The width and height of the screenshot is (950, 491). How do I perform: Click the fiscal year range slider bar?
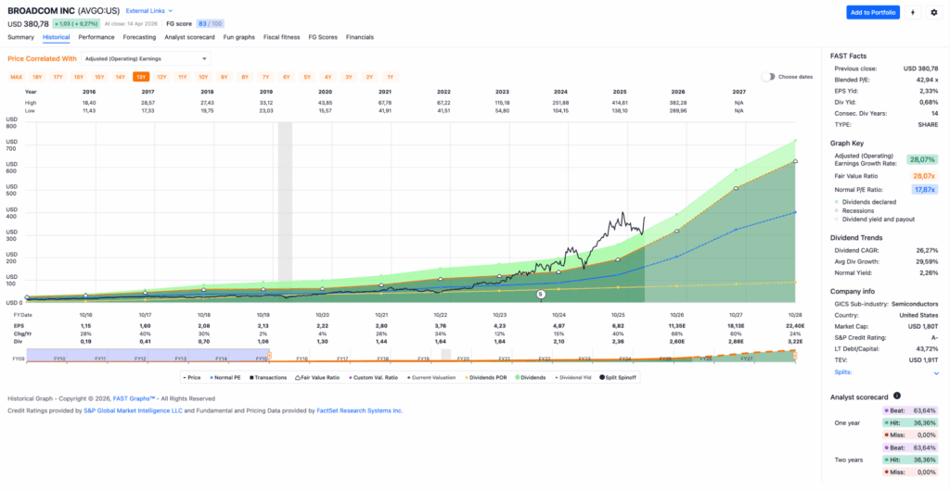tap(408, 358)
